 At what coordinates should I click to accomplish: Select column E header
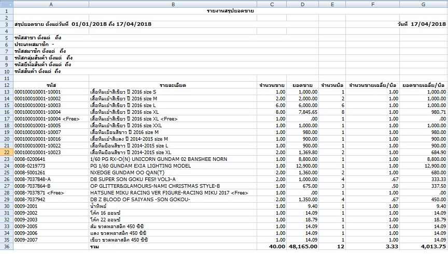[332, 4]
